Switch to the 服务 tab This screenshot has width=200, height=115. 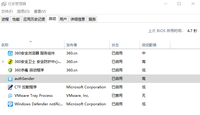(92, 19)
